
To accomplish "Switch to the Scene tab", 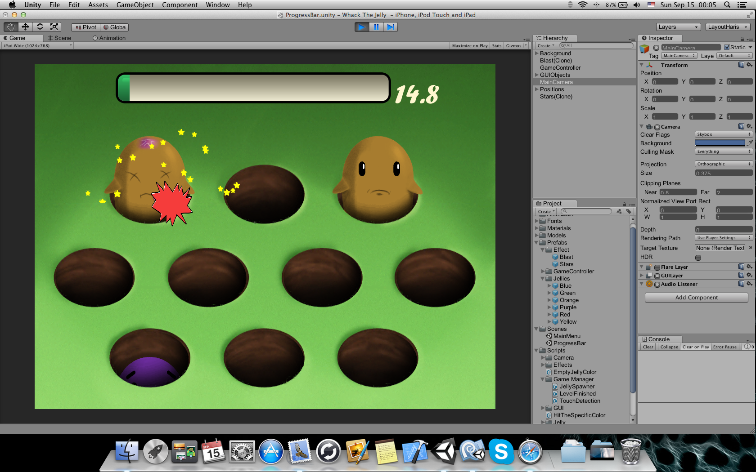I will 60,38.
